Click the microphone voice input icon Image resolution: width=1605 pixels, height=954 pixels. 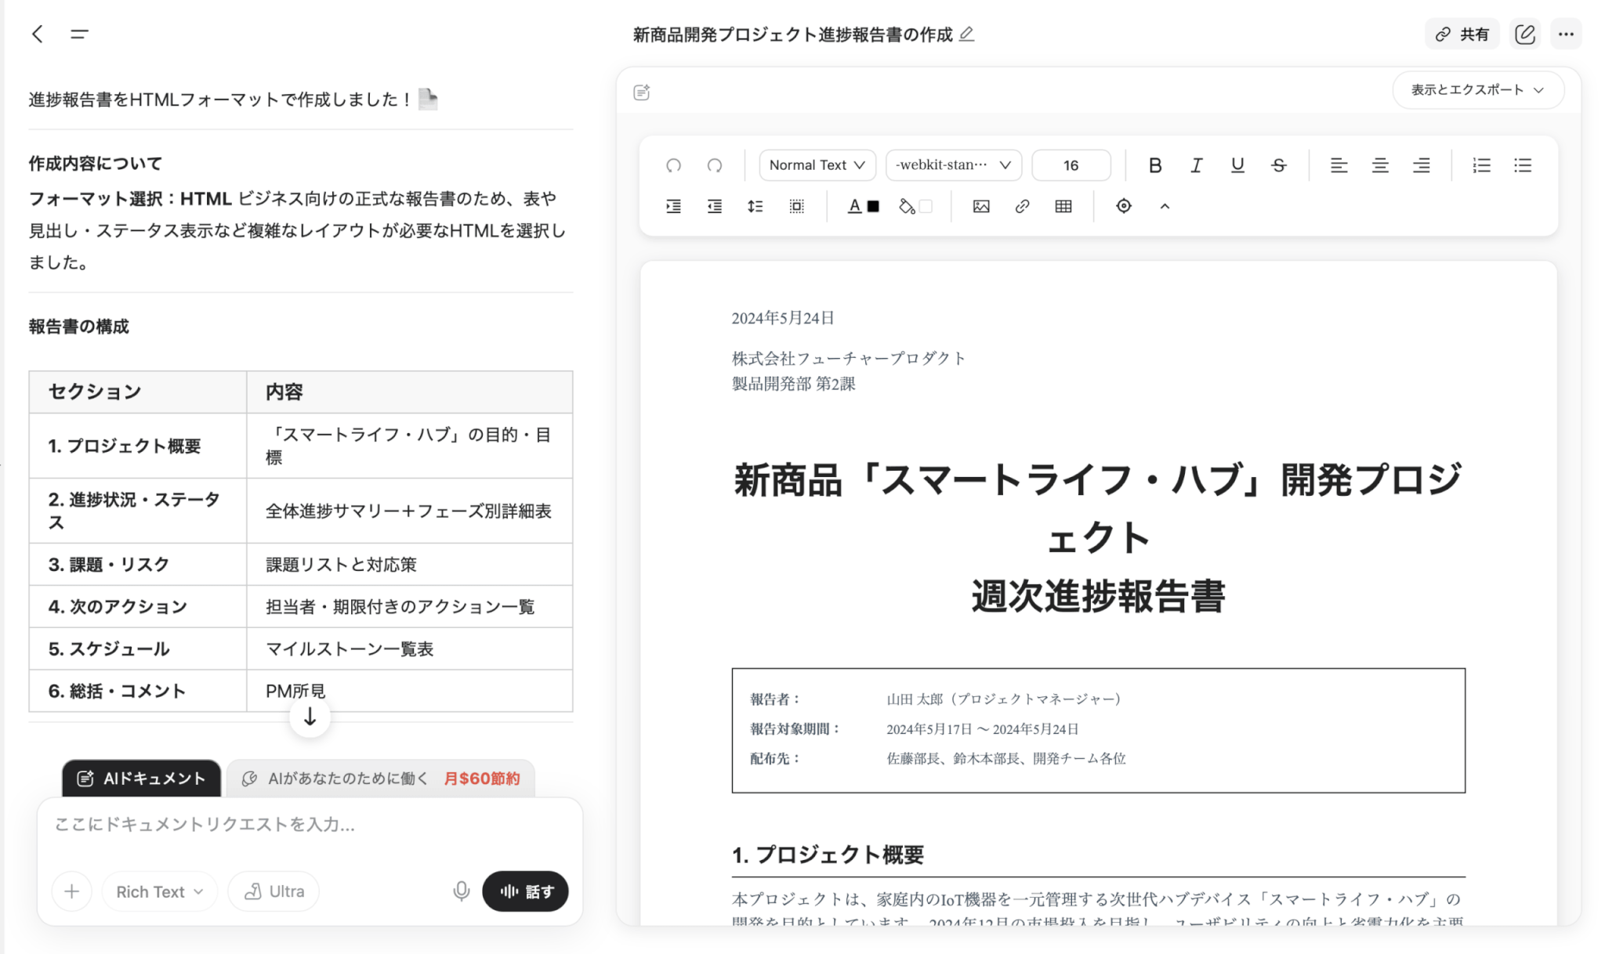(462, 891)
